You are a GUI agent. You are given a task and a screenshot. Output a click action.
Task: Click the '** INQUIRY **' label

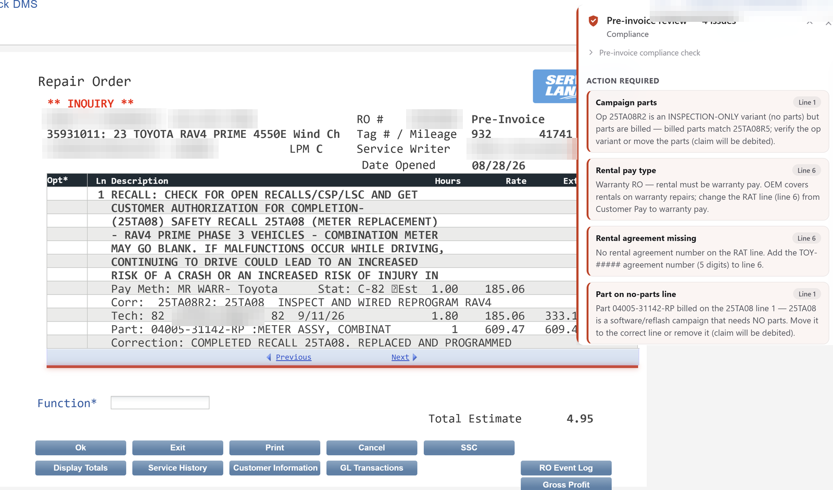click(x=91, y=103)
